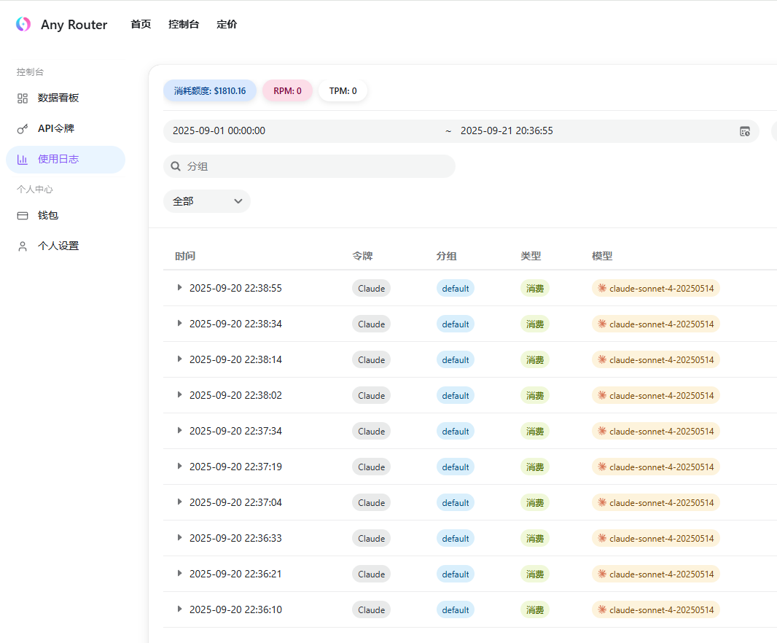This screenshot has height=643, width=777.
Task: Select 使用日志 chart icon in sidebar
Action: point(23,160)
